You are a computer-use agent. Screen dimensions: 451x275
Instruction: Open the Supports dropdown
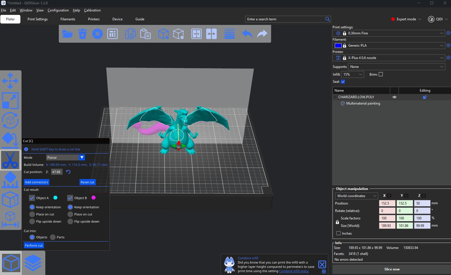pos(396,67)
